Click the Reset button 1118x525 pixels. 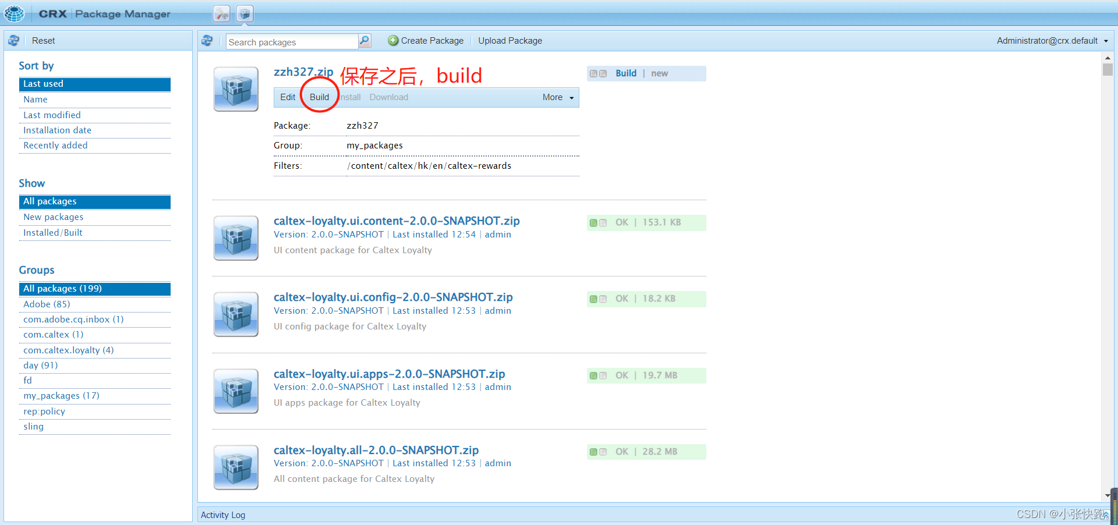tap(44, 41)
